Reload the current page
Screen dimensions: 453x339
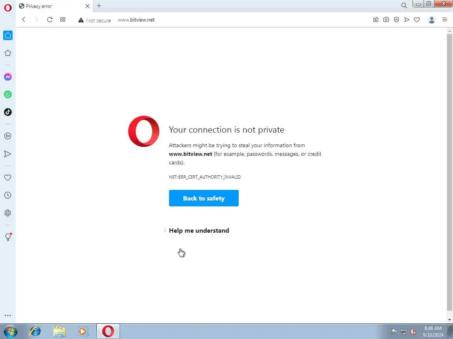[50, 20]
